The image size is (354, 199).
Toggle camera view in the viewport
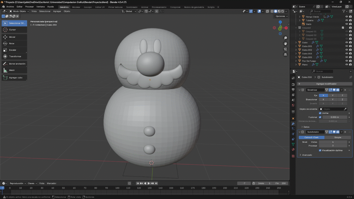coord(286,49)
